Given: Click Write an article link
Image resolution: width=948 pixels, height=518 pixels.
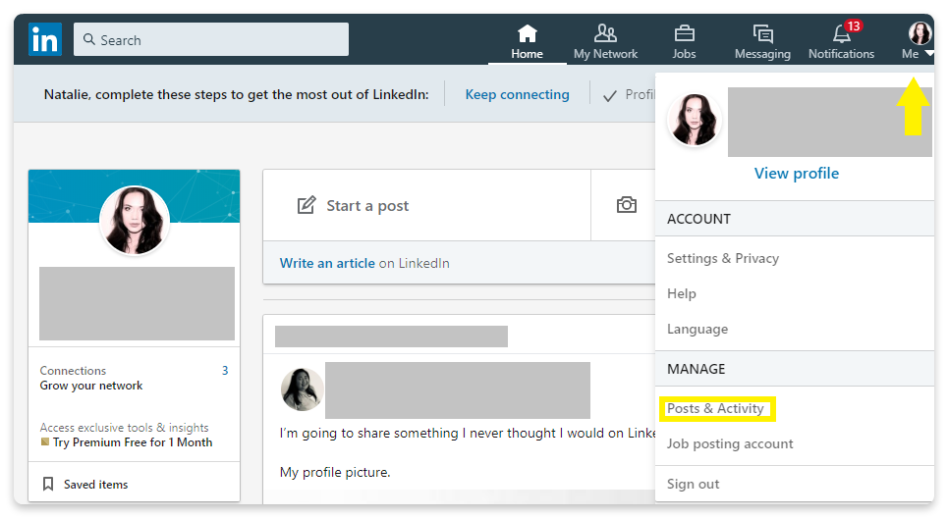Looking at the screenshot, I should click(x=327, y=263).
